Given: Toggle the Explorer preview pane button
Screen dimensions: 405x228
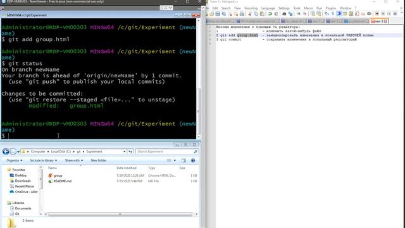Looking at the screenshot, I should (184, 160).
